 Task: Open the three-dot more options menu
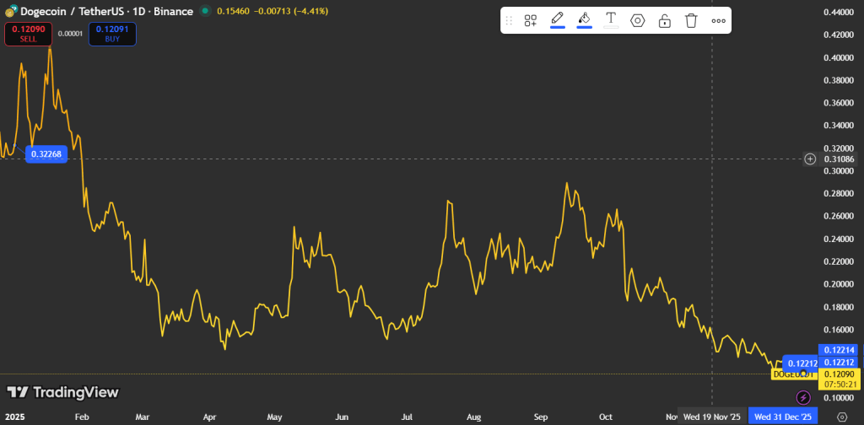click(x=718, y=21)
